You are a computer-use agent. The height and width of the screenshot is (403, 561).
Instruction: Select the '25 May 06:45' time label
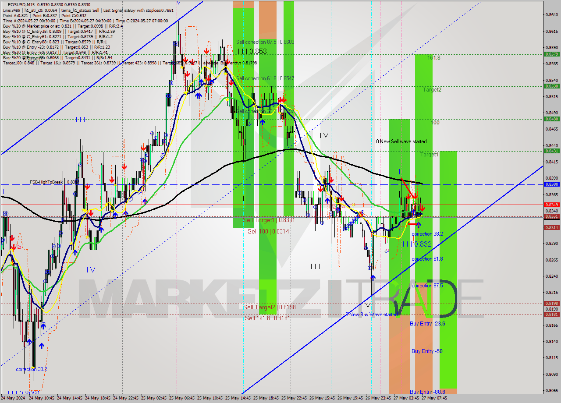coord(182,398)
